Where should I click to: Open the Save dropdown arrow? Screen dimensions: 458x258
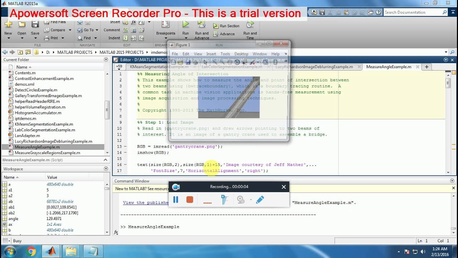(35, 38)
